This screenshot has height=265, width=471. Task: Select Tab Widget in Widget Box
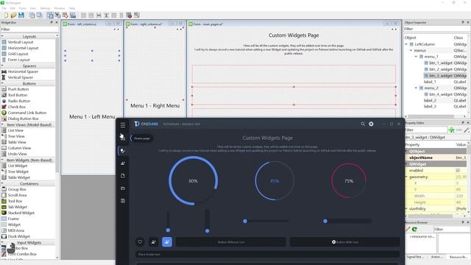[x=18, y=207]
